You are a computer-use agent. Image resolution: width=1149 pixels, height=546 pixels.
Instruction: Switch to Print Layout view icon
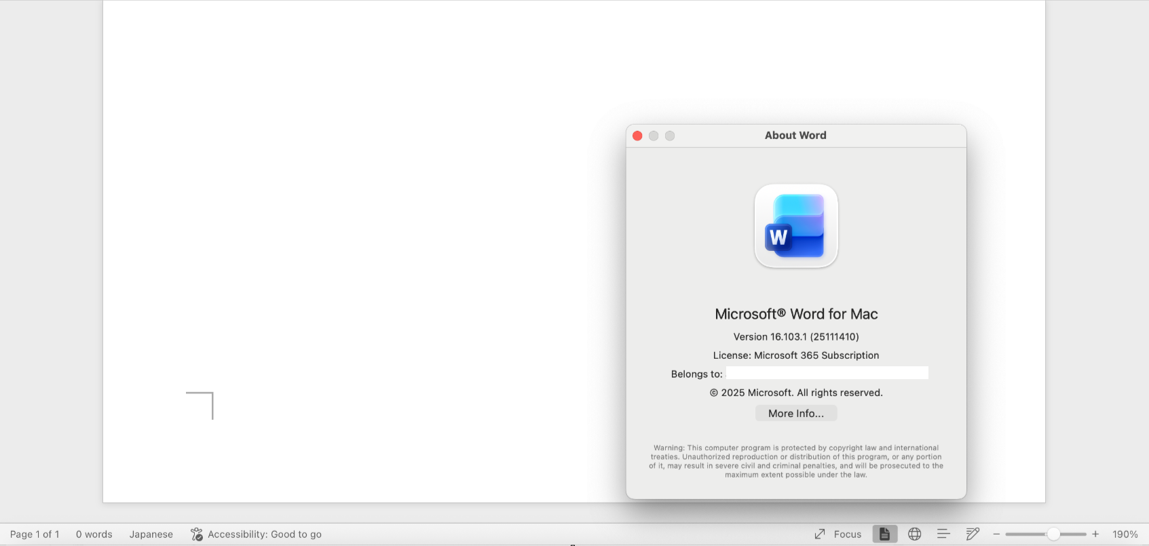point(884,534)
